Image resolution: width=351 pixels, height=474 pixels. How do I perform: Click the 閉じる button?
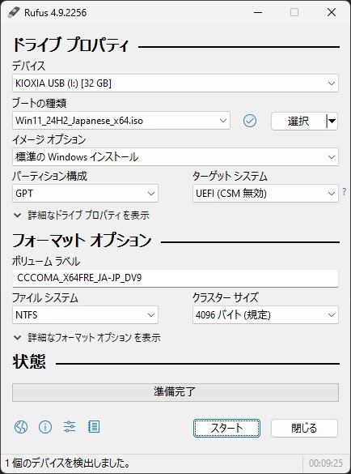tap(304, 428)
